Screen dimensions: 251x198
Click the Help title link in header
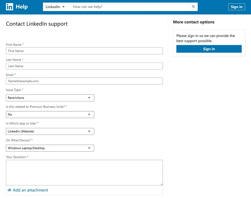pyautogui.click(x=21, y=7)
